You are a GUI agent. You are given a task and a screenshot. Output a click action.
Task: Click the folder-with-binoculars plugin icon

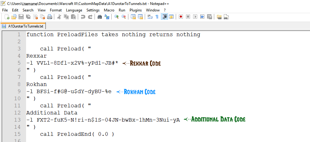click(x=219, y=17)
